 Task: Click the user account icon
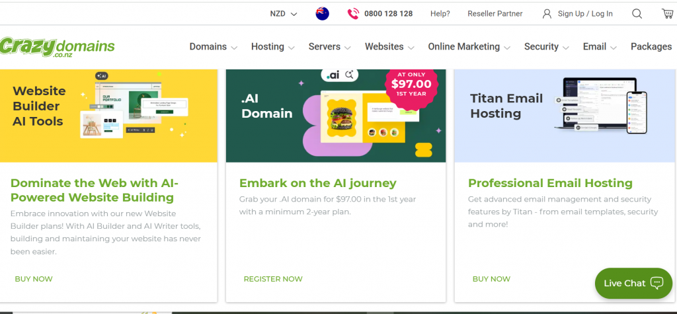547,14
